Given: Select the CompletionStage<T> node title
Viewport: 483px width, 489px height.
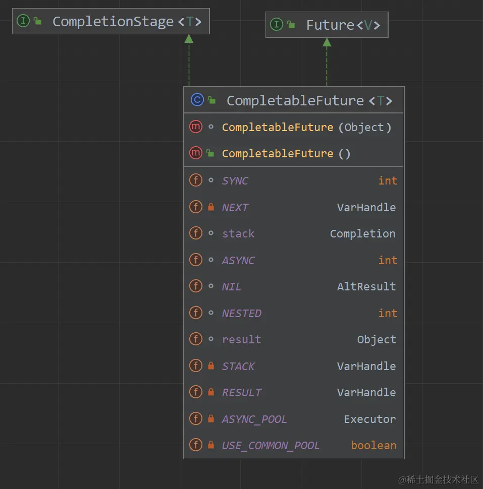Looking at the screenshot, I should [x=127, y=22].
